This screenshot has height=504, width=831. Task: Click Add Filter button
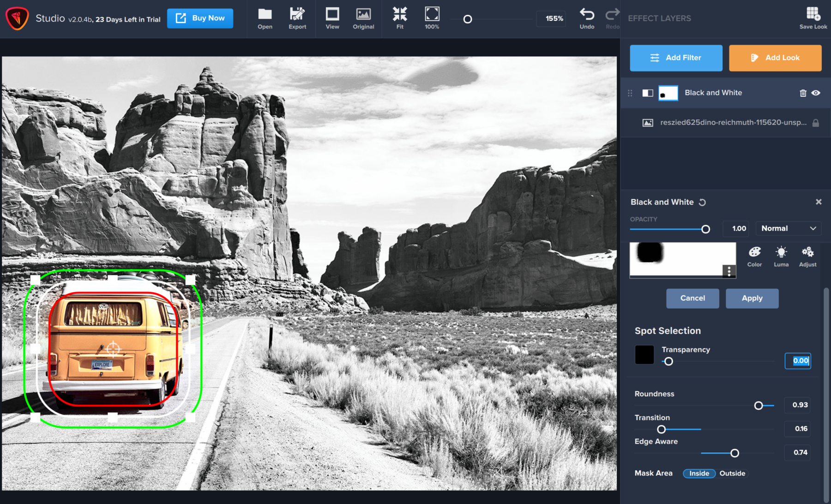pos(676,58)
